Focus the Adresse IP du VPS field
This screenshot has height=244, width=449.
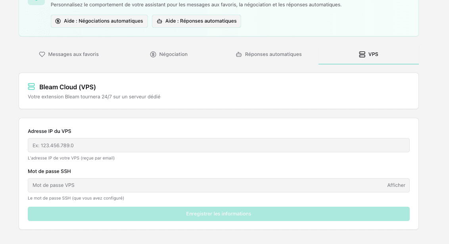click(218, 146)
